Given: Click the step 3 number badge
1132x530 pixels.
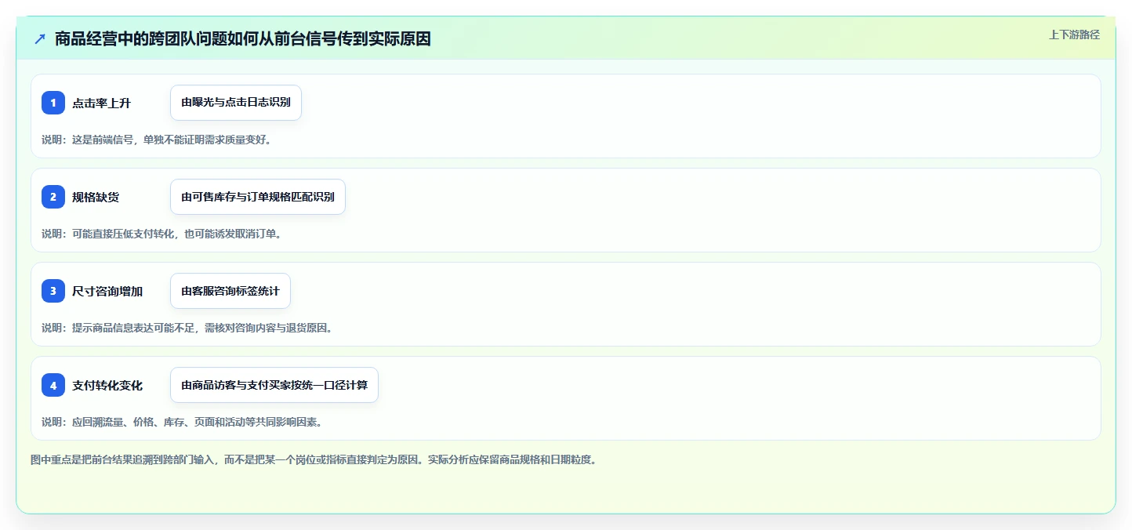Looking at the screenshot, I should (53, 291).
